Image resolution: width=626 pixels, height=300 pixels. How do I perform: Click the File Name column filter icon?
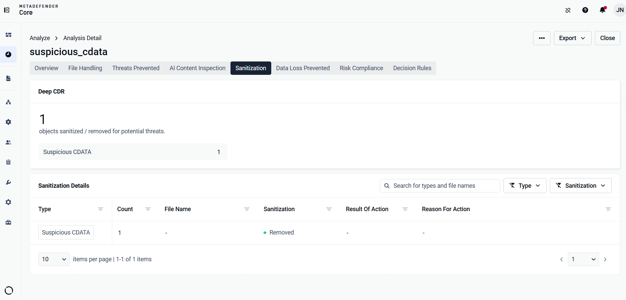click(x=247, y=209)
